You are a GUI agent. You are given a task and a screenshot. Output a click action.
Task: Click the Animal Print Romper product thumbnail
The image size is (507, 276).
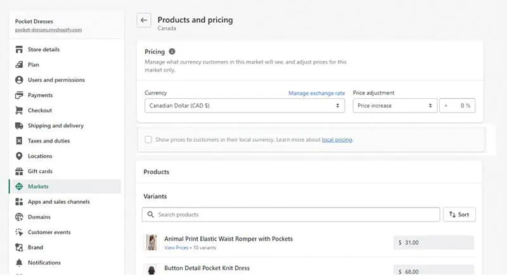151,242
